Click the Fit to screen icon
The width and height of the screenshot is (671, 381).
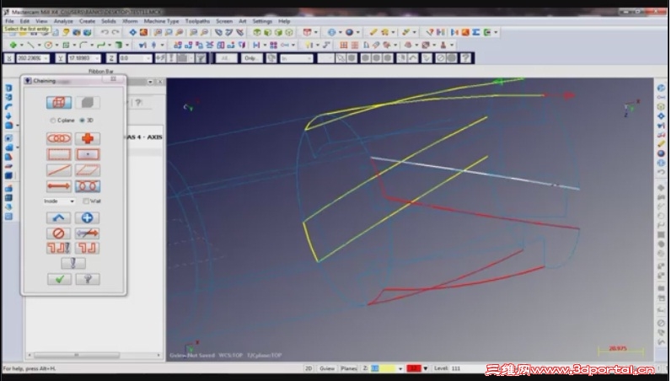point(133,32)
